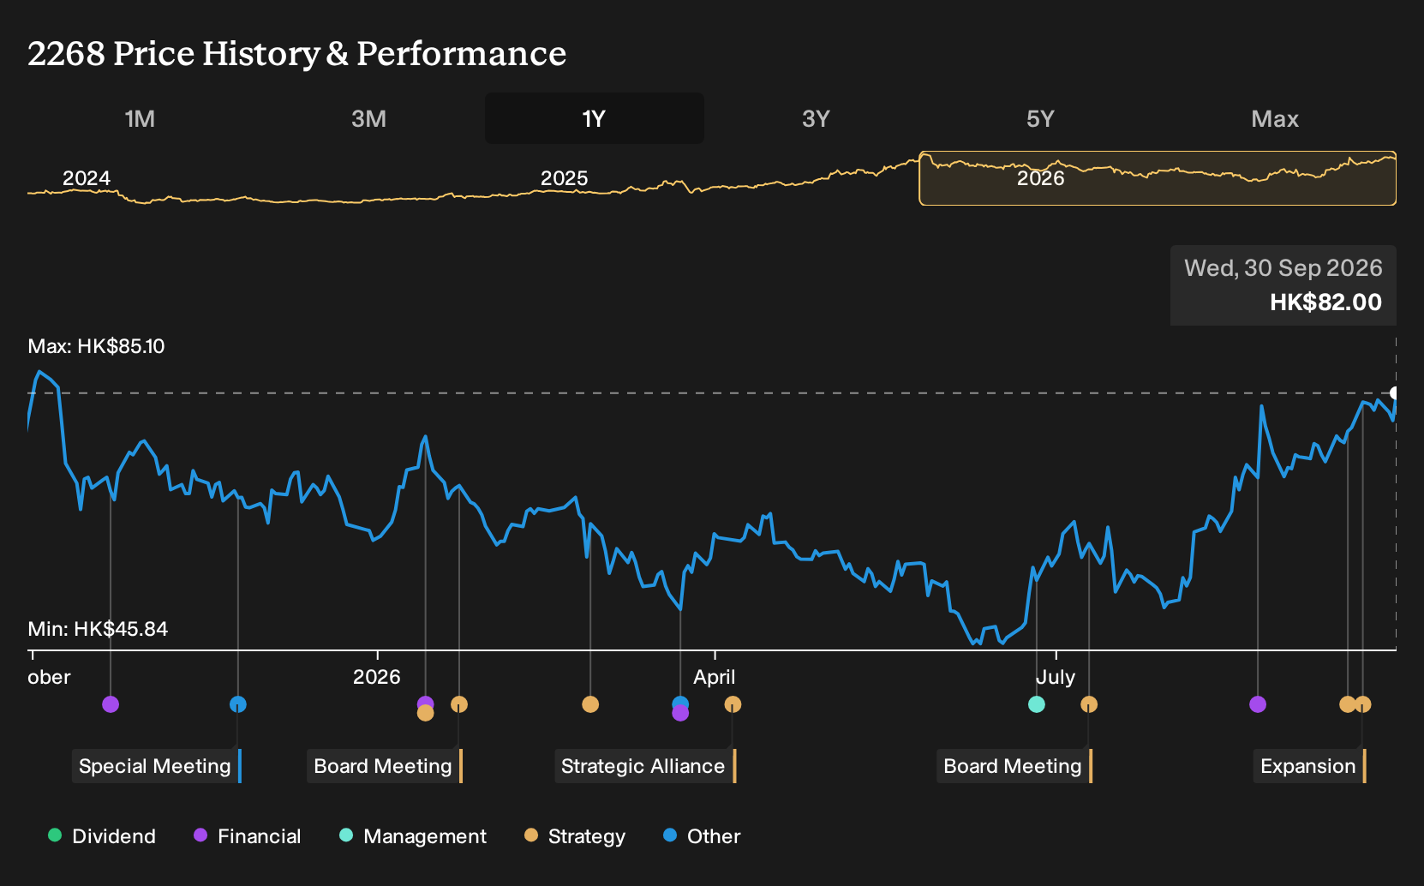1424x886 pixels.
Task: Switch to the 3M range tab
Action: 368,118
